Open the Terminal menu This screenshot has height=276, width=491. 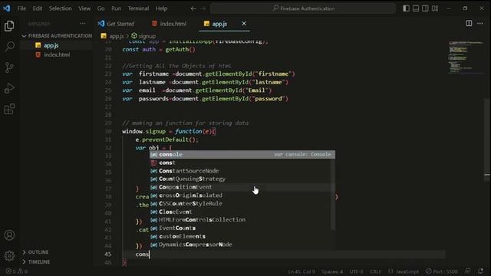point(138,8)
